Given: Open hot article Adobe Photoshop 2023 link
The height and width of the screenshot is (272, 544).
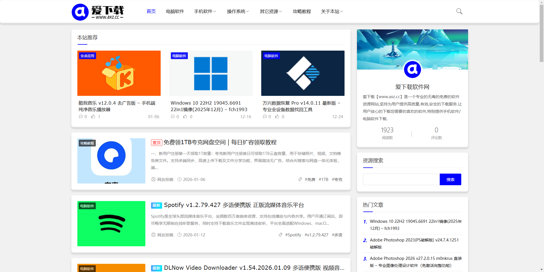Looking at the screenshot, I should tap(414, 243).
